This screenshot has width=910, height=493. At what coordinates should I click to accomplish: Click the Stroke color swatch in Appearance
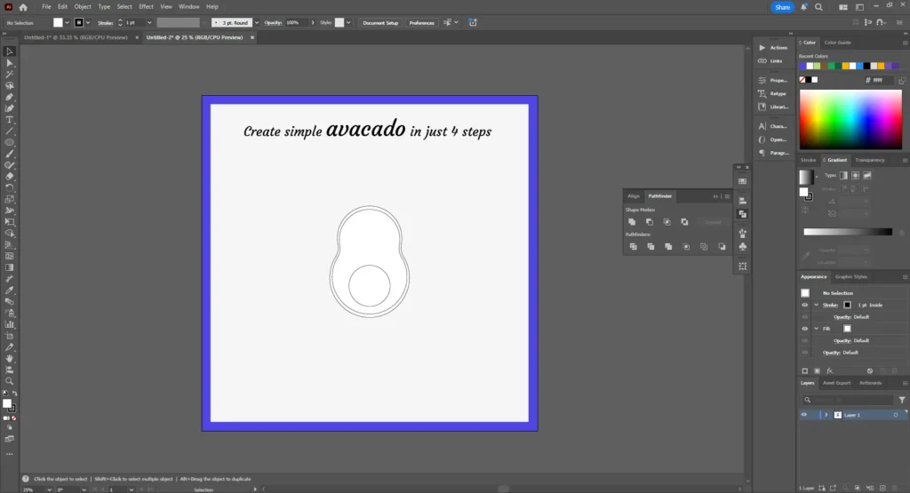point(847,305)
